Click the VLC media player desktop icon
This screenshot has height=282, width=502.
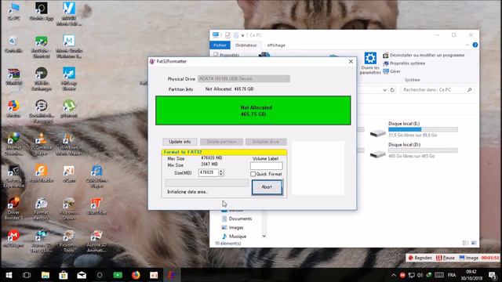[x=42, y=143]
